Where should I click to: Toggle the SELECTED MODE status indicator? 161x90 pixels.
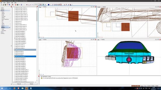tap(136, 86)
